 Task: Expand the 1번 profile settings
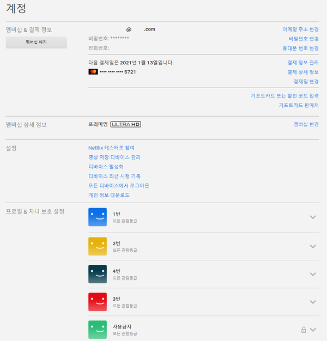(313, 217)
